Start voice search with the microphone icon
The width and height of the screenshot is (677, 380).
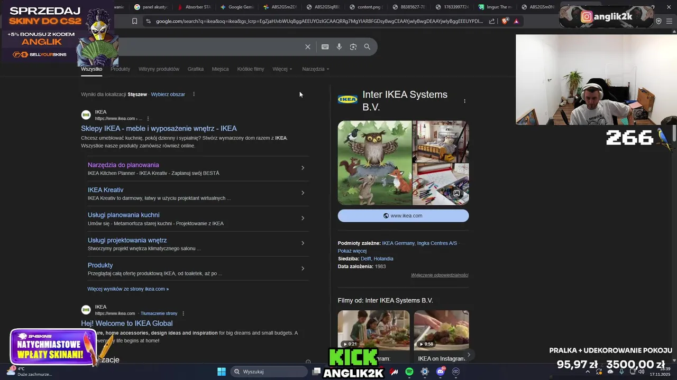[339, 47]
